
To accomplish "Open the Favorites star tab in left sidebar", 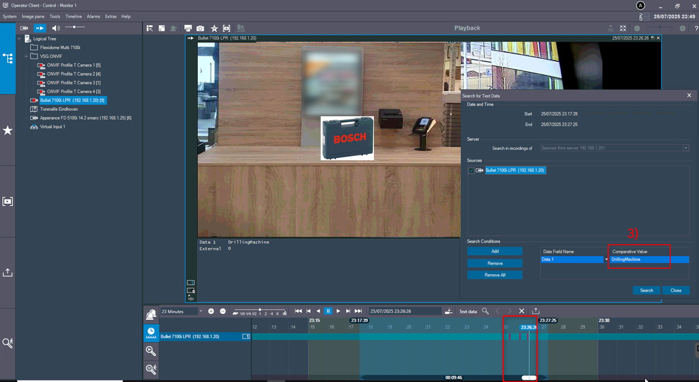I will click(8, 130).
